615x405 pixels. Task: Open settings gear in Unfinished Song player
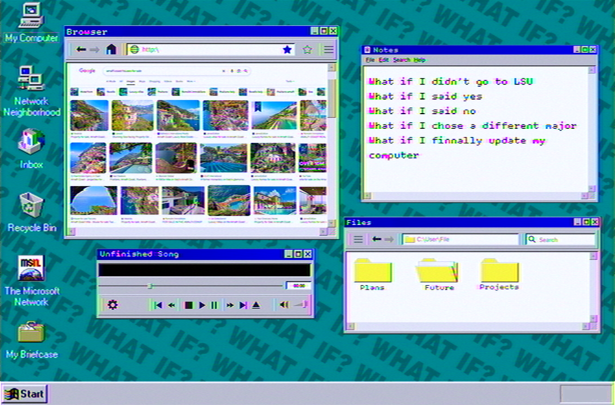[113, 304]
